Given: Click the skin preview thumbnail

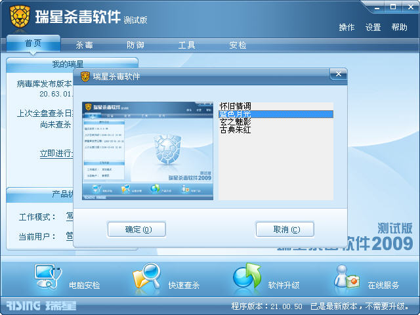Looking at the screenshot, I should click(148, 151).
